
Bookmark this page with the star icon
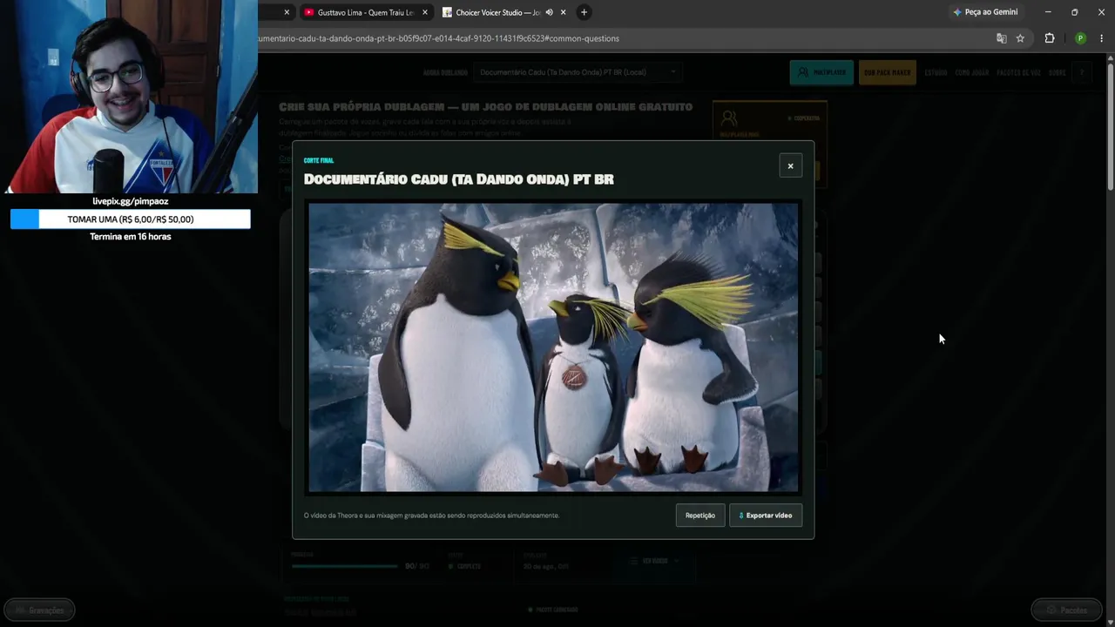coord(1020,38)
